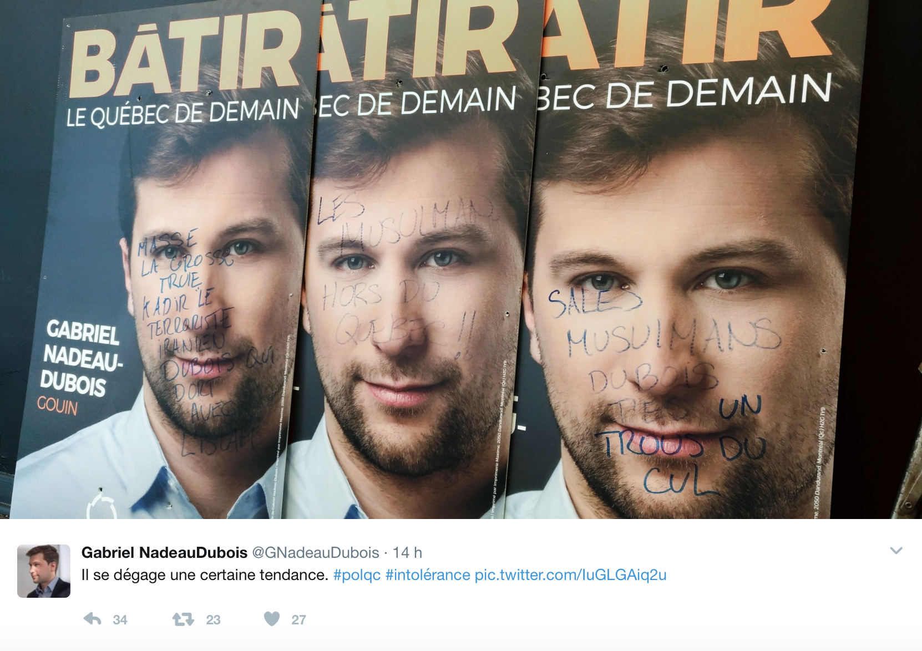922x651 pixels.
Task: Open the attached poster photo
Action: 461,260
